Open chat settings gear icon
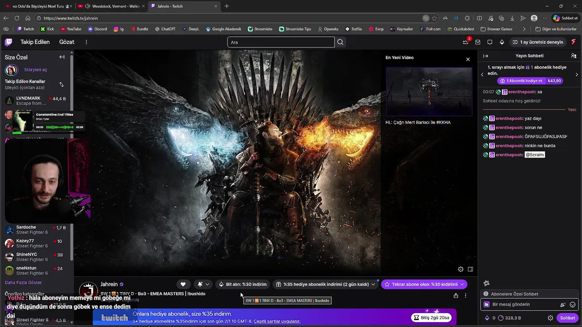582x327 pixels. [551, 318]
